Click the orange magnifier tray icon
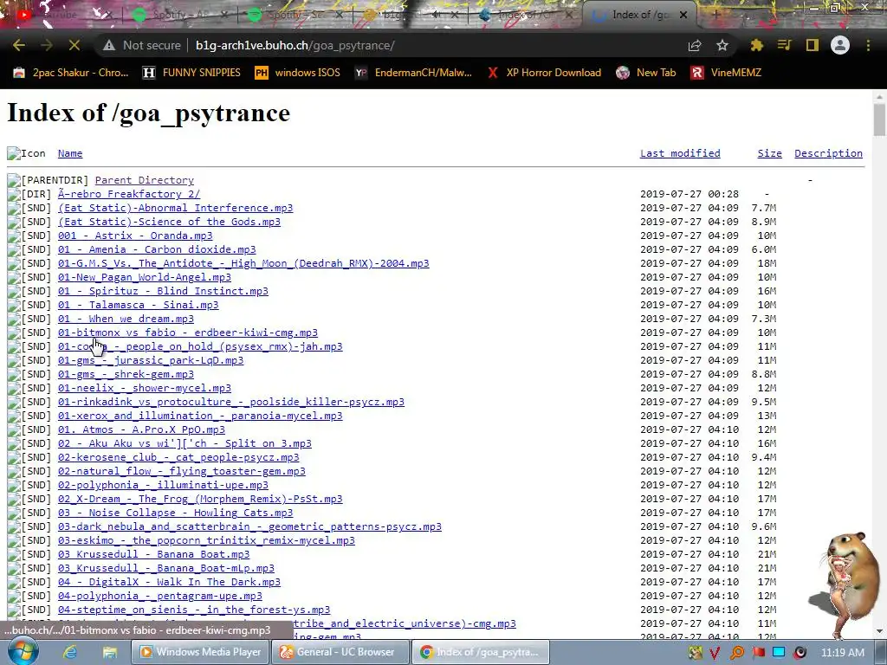Screen dimensions: 887x665 point(737,653)
